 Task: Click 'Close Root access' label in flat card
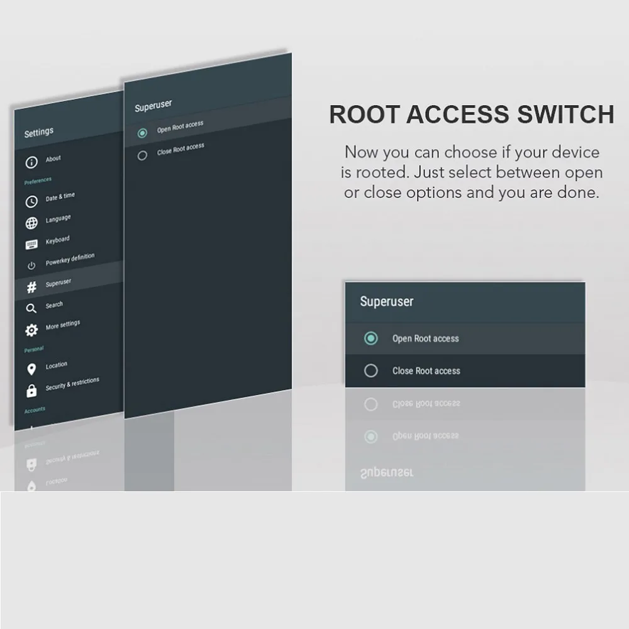tap(426, 371)
